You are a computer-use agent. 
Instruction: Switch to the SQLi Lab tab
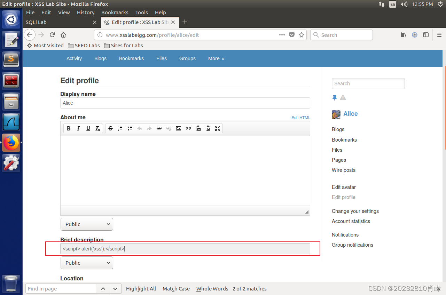(x=62, y=22)
